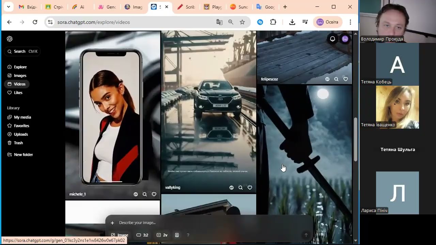Reload the page with browser refresh icon
Image resolution: width=436 pixels, height=245 pixels.
pos(35,22)
